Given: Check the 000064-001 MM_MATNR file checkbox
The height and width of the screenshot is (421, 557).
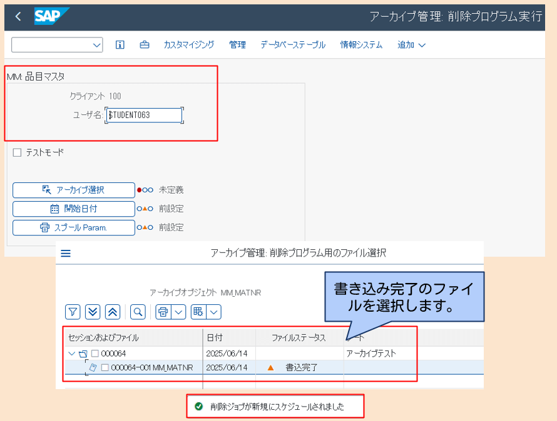Looking at the screenshot, I should (x=105, y=368).
